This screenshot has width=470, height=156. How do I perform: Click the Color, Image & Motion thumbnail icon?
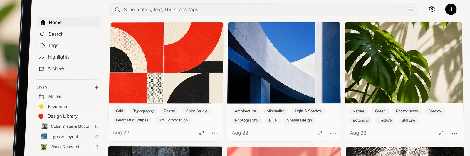coord(44,126)
